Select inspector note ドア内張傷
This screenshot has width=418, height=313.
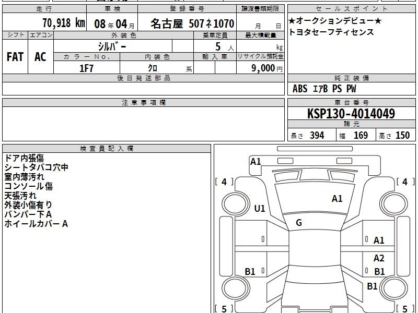pyautogui.click(x=24, y=158)
